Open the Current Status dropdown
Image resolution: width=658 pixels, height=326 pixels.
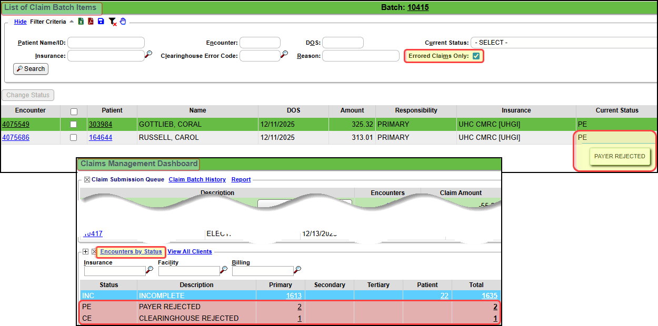563,43
